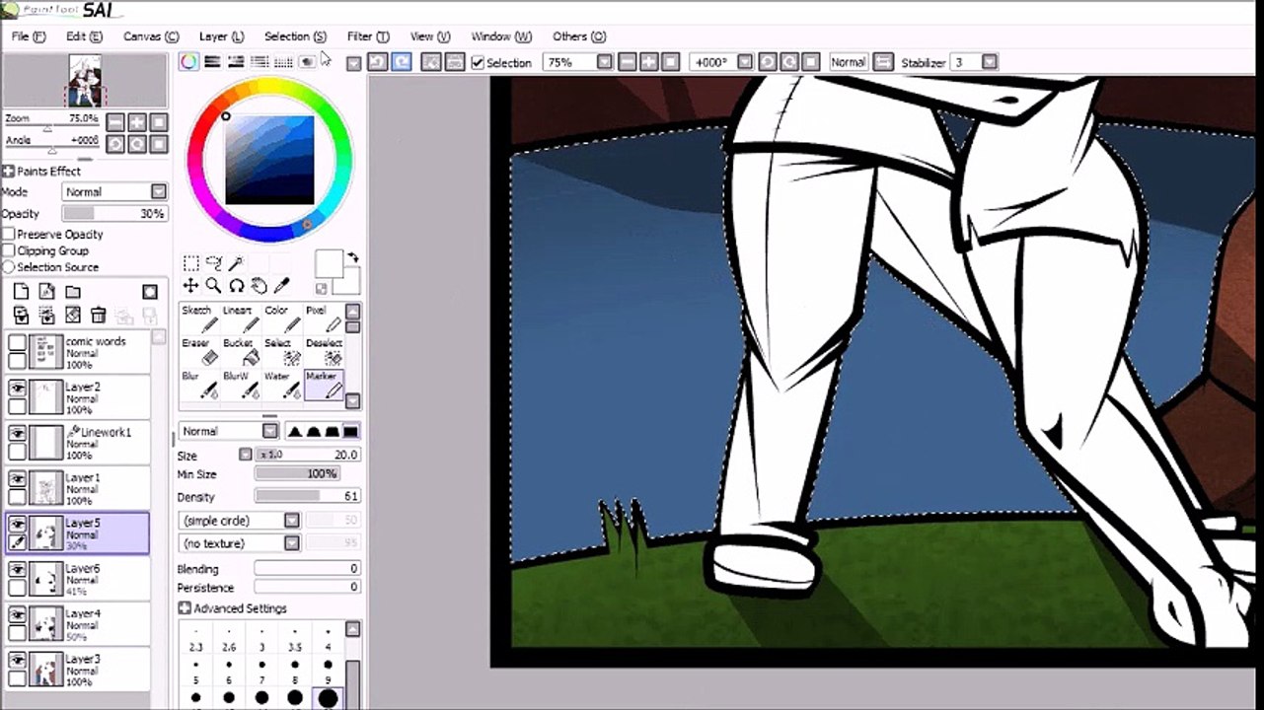
Task: Choose the Marker brush
Action: click(322, 386)
